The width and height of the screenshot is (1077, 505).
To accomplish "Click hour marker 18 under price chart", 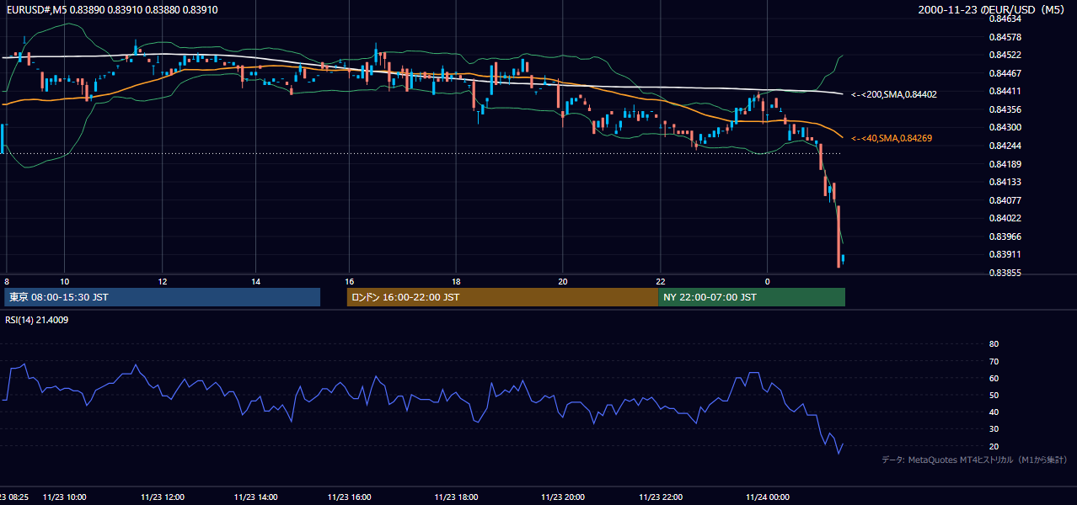I will pos(457,281).
